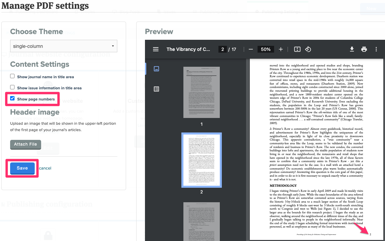Click the 50% zoom level field
This screenshot has width=385, height=241.
266,49
